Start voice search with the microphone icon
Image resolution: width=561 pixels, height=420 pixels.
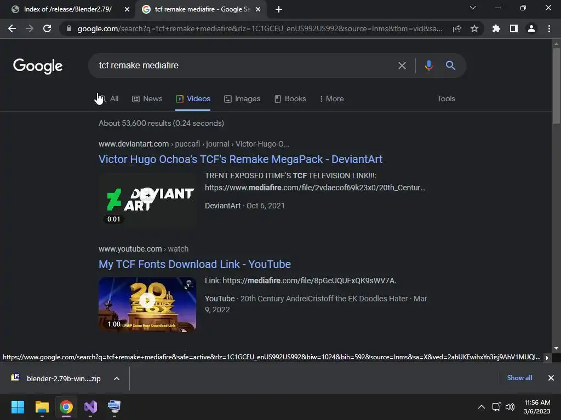pos(428,66)
